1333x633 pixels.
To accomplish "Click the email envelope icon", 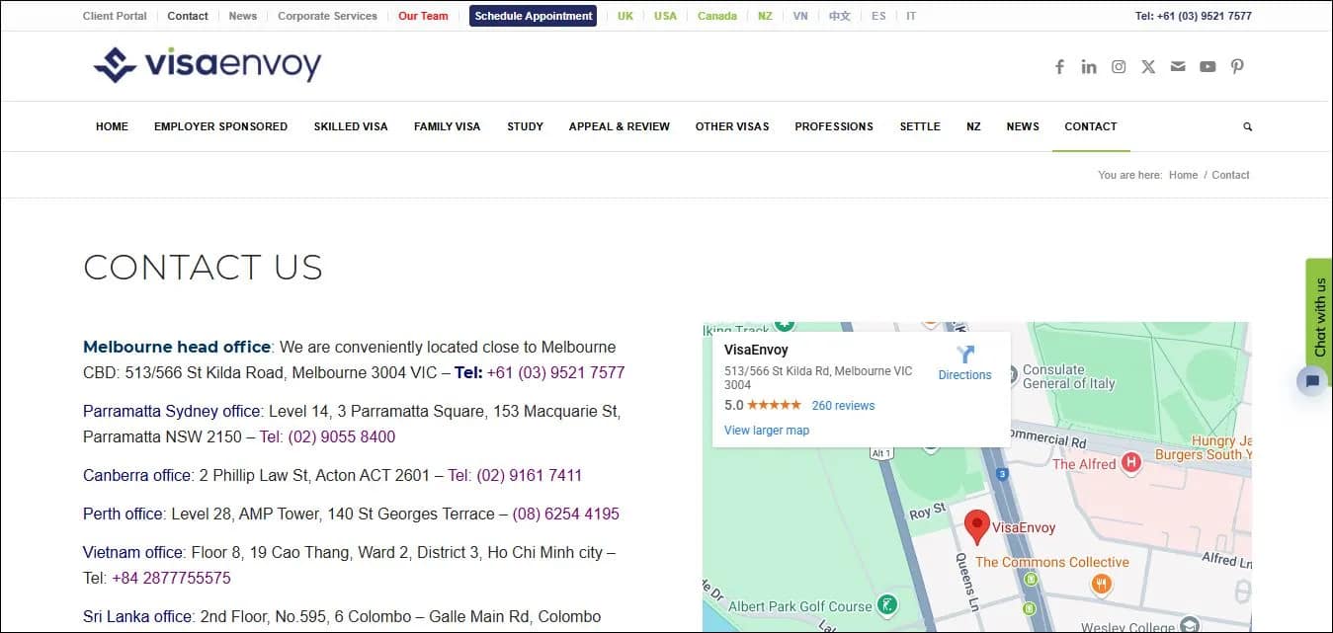I will tap(1178, 67).
